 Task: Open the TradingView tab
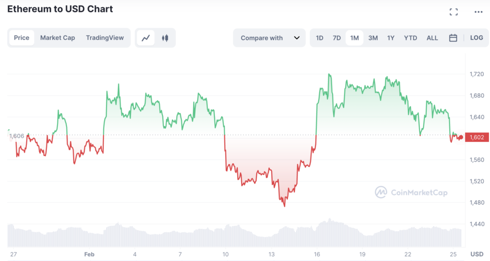[x=105, y=38]
